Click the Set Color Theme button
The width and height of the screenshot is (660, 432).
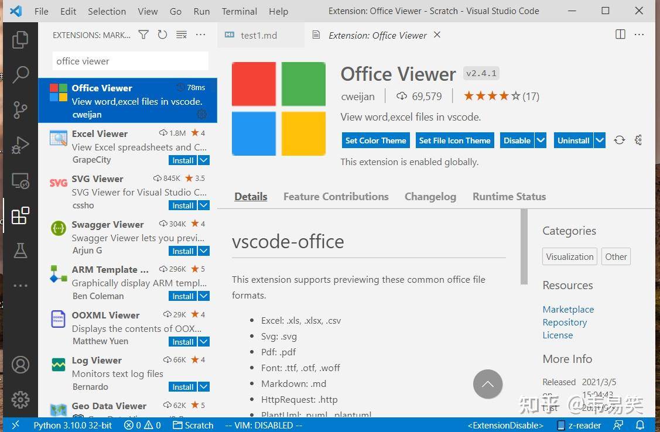[376, 140]
